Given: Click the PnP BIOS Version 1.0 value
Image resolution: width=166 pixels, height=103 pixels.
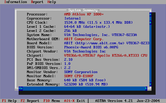Looking at the screenshot, I should (x=67, y=64).
